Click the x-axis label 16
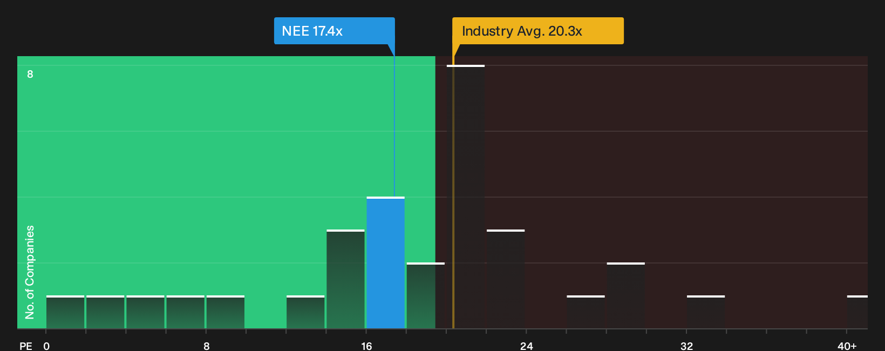 [366, 346]
